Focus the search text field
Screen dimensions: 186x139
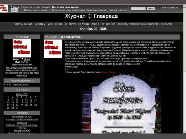138,9
